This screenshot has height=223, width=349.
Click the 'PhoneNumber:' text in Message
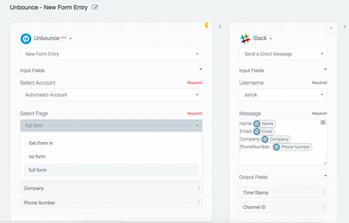[255, 147]
